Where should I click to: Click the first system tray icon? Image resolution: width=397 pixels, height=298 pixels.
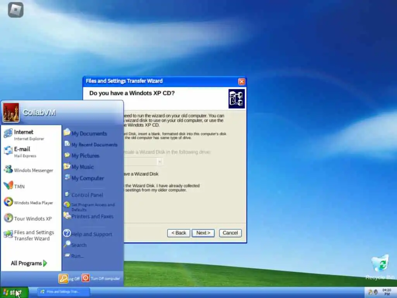(370, 292)
